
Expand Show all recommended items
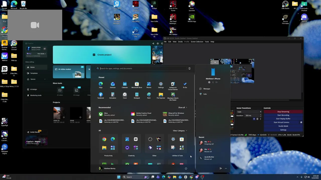(x=183, y=107)
